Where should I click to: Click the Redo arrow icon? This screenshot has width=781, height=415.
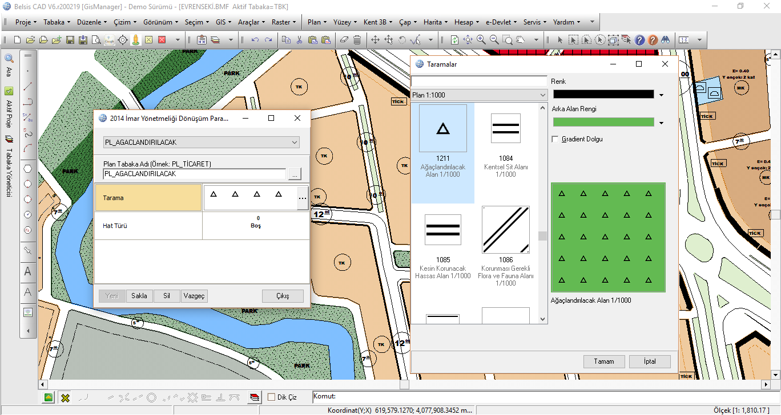point(268,40)
